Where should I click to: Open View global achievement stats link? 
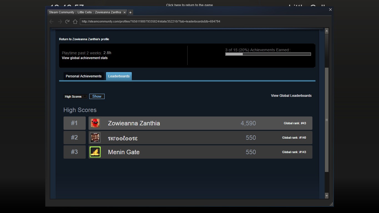[x=85, y=58]
